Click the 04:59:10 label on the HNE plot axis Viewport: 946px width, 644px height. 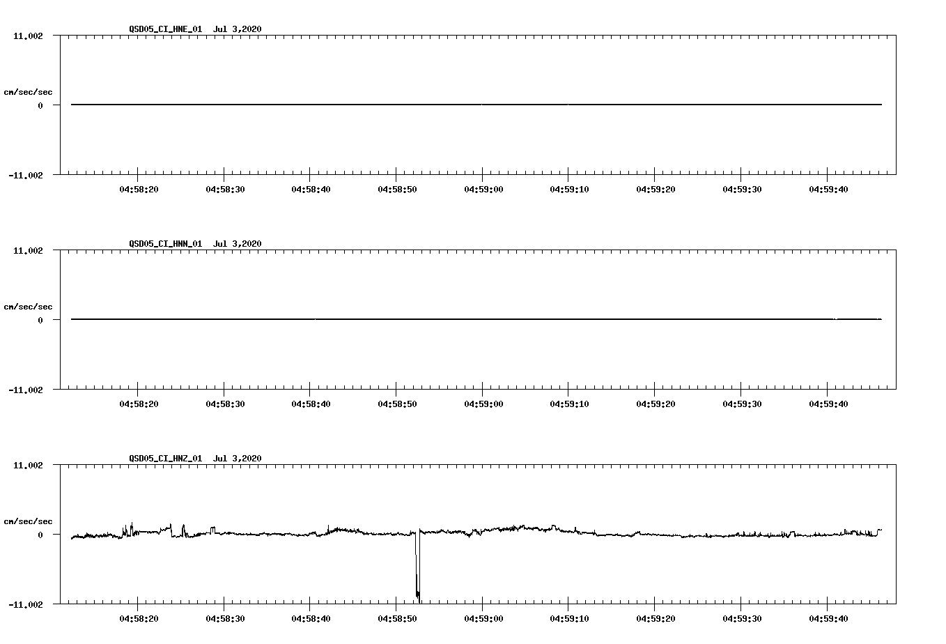(x=568, y=189)
